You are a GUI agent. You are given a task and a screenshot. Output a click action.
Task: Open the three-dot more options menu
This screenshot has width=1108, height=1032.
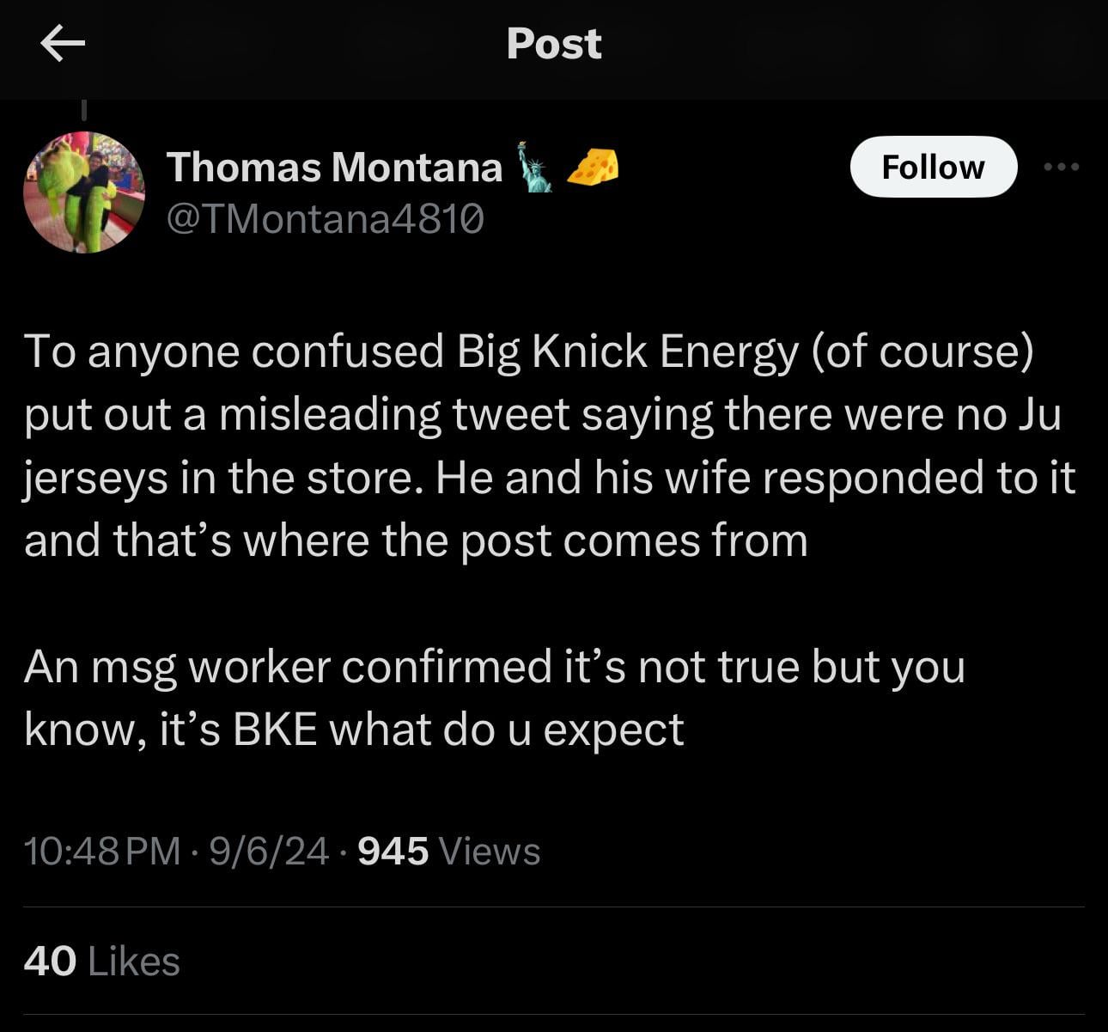(1061, 167)
